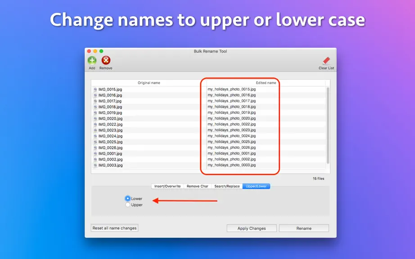Screen dimensions: 415x259
Task: Select the Lower radio button
Action: (128, 198)
